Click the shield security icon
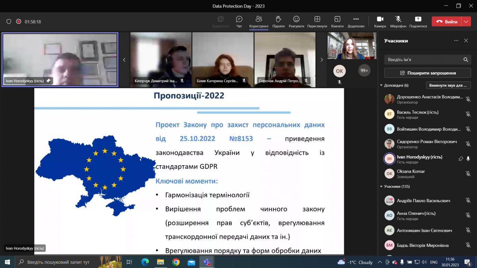 9,22
